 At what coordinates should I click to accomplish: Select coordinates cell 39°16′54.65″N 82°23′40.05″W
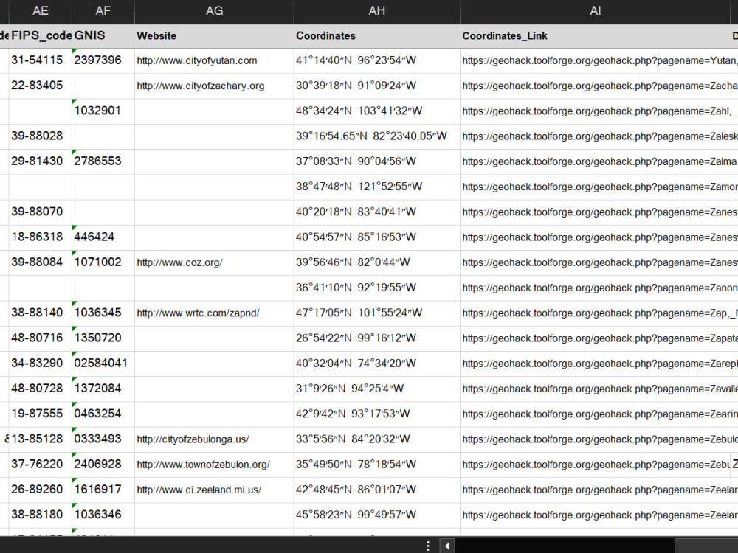376,136
